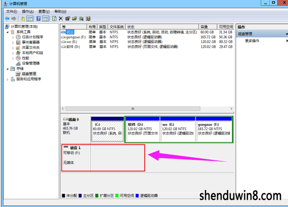Click the Refresh toolbar icon
The width and height of the screenshot is (288, 207).
point(54,18)
